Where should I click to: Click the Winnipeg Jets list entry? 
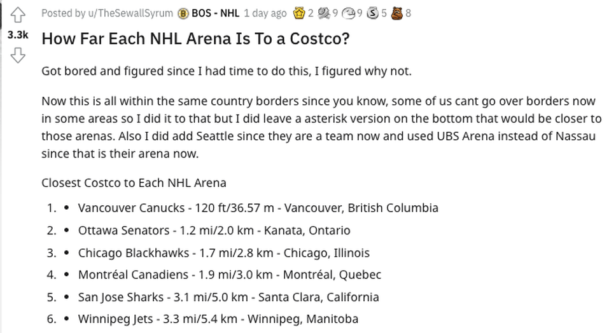(218, 319)
